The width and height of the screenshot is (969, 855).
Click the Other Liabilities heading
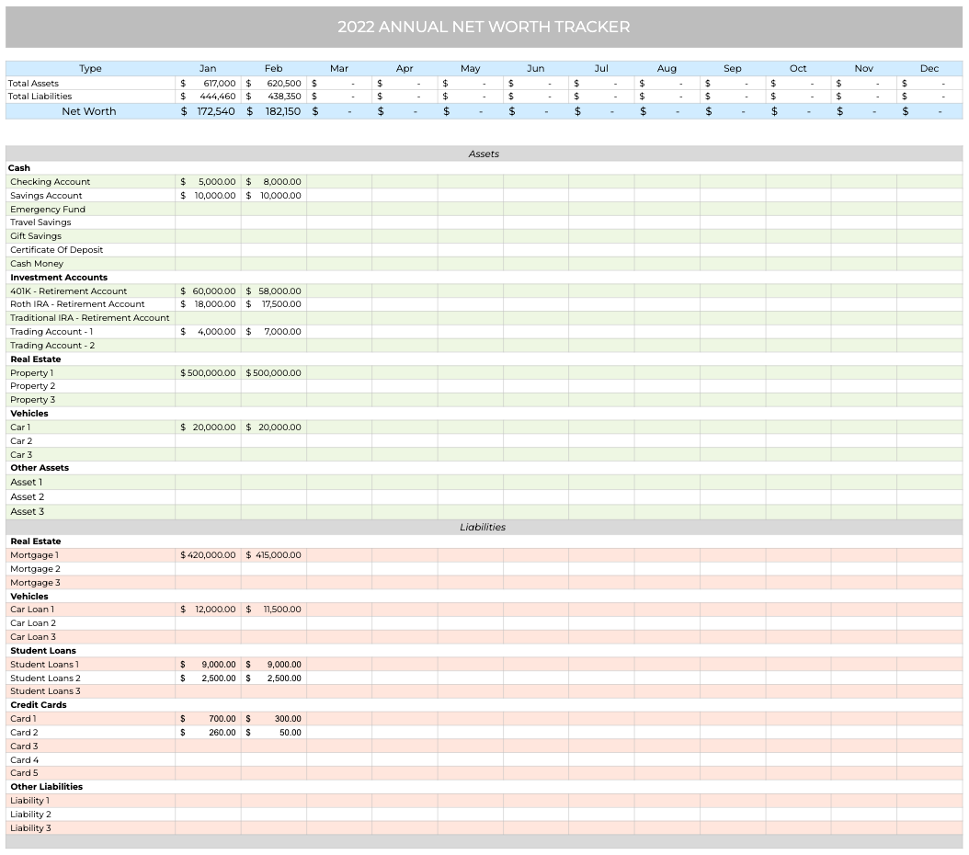tap(46, 786)
